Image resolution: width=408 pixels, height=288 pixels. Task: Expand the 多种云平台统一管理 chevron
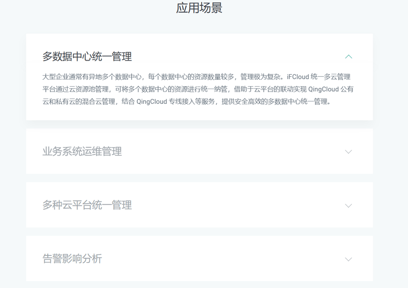[x=348, y=206]
